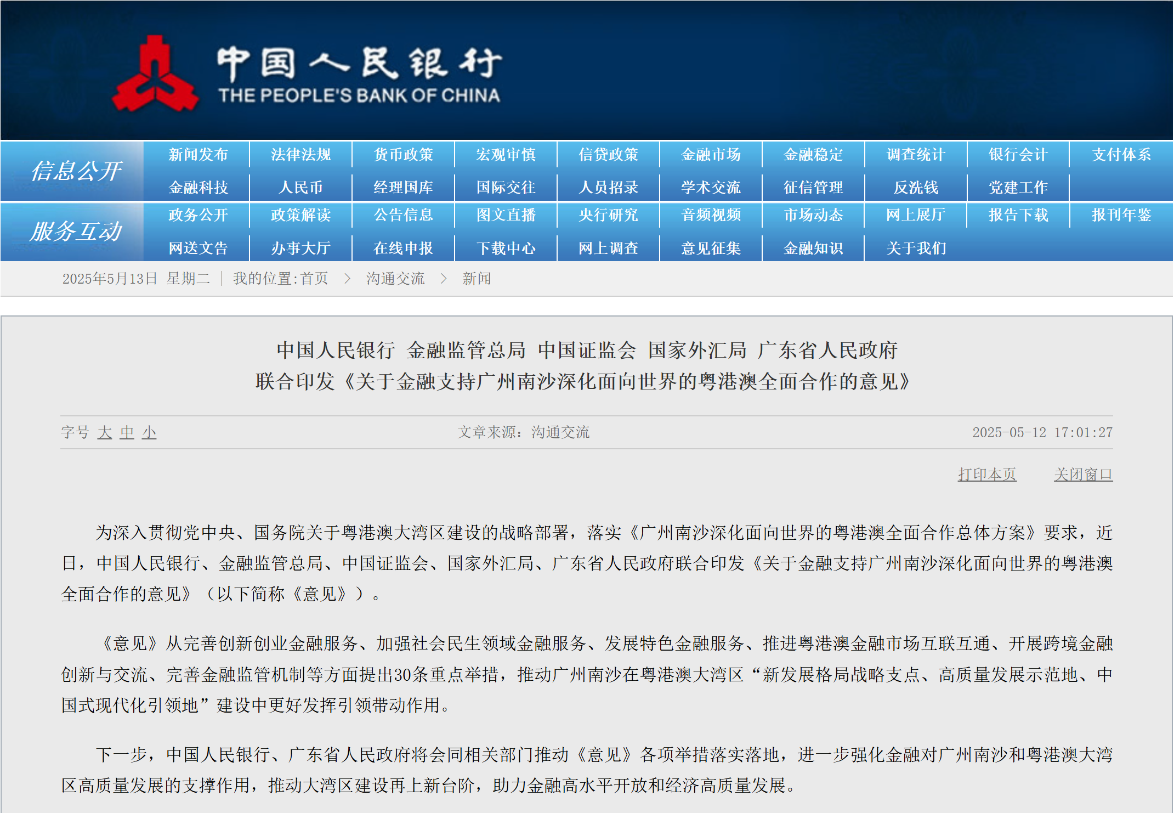Viewport: 1174px width, 813px height.
Task: Open 意见征集 page
Action: coord(711,249)
